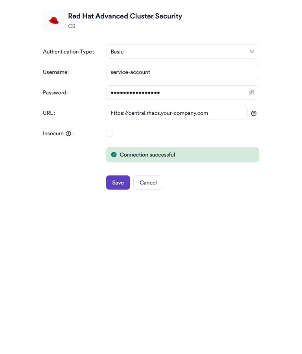Click the Password input field
This screenshot has width=302, height=354.
[x=177, y=92]
